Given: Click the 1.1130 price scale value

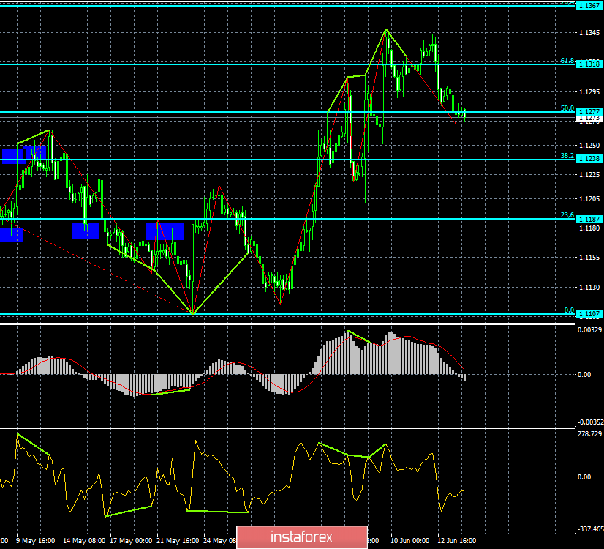Looking at the screenshot, I should click(590, 287).
